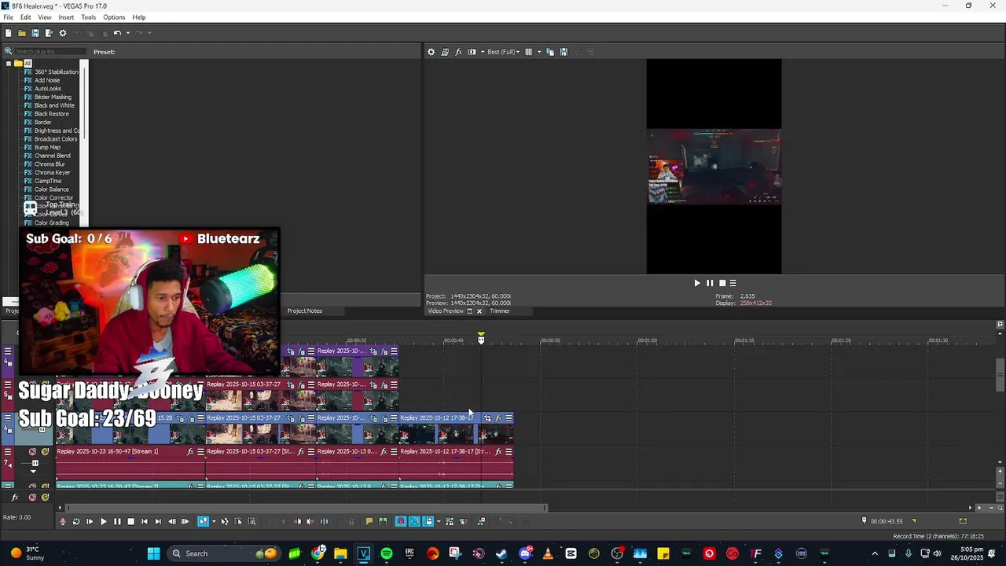Insert a marker from timeline toolbar
1006x566 pixels.
tap(369, 521)
